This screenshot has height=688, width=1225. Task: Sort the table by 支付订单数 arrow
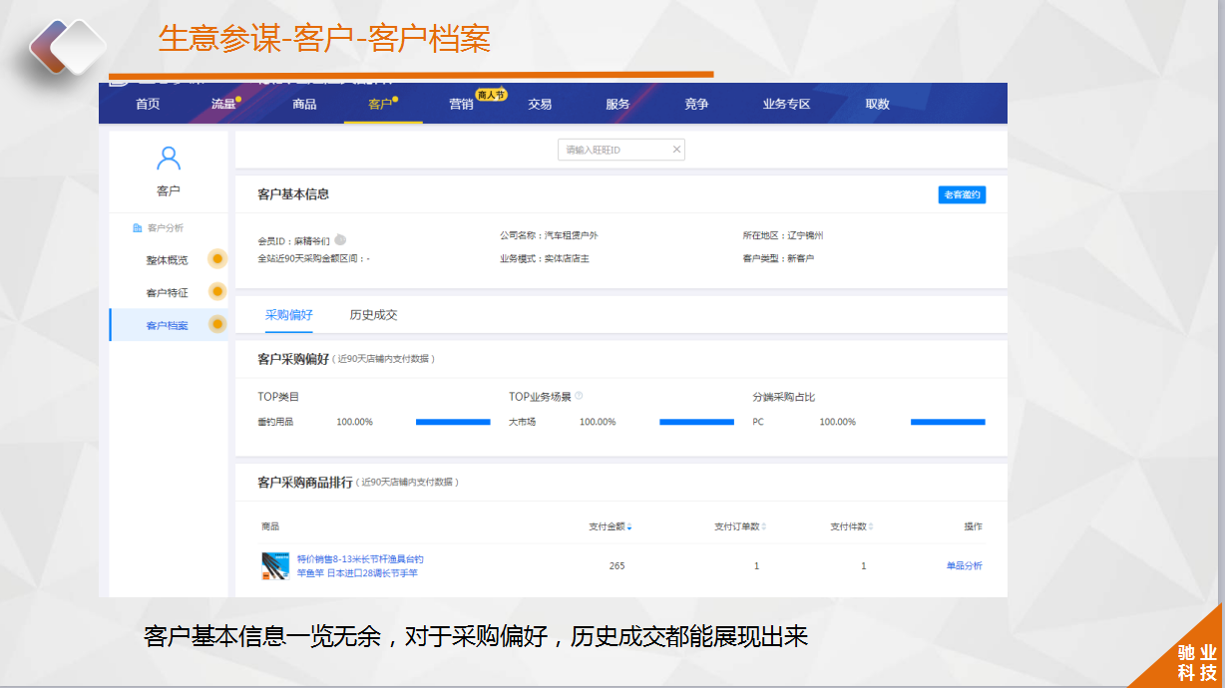764,526
